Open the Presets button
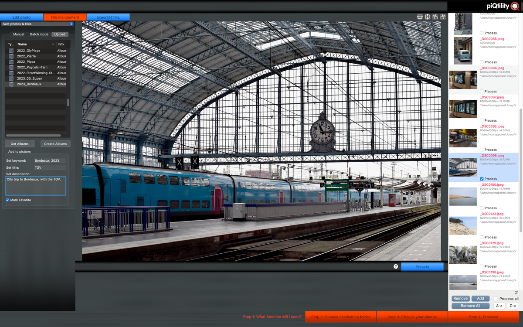Image resolution: width=523 pixels, height=327 pixels. click(422, 267)
